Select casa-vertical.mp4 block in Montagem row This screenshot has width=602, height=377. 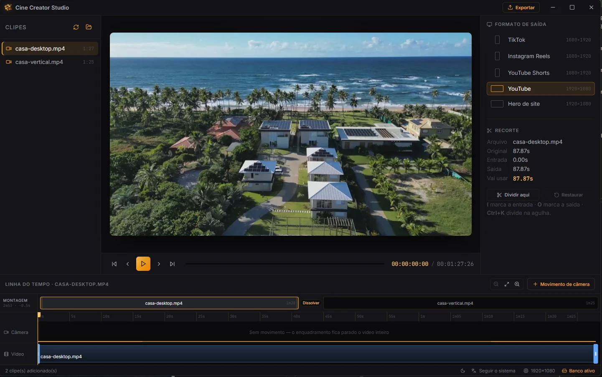coord(461,303)
